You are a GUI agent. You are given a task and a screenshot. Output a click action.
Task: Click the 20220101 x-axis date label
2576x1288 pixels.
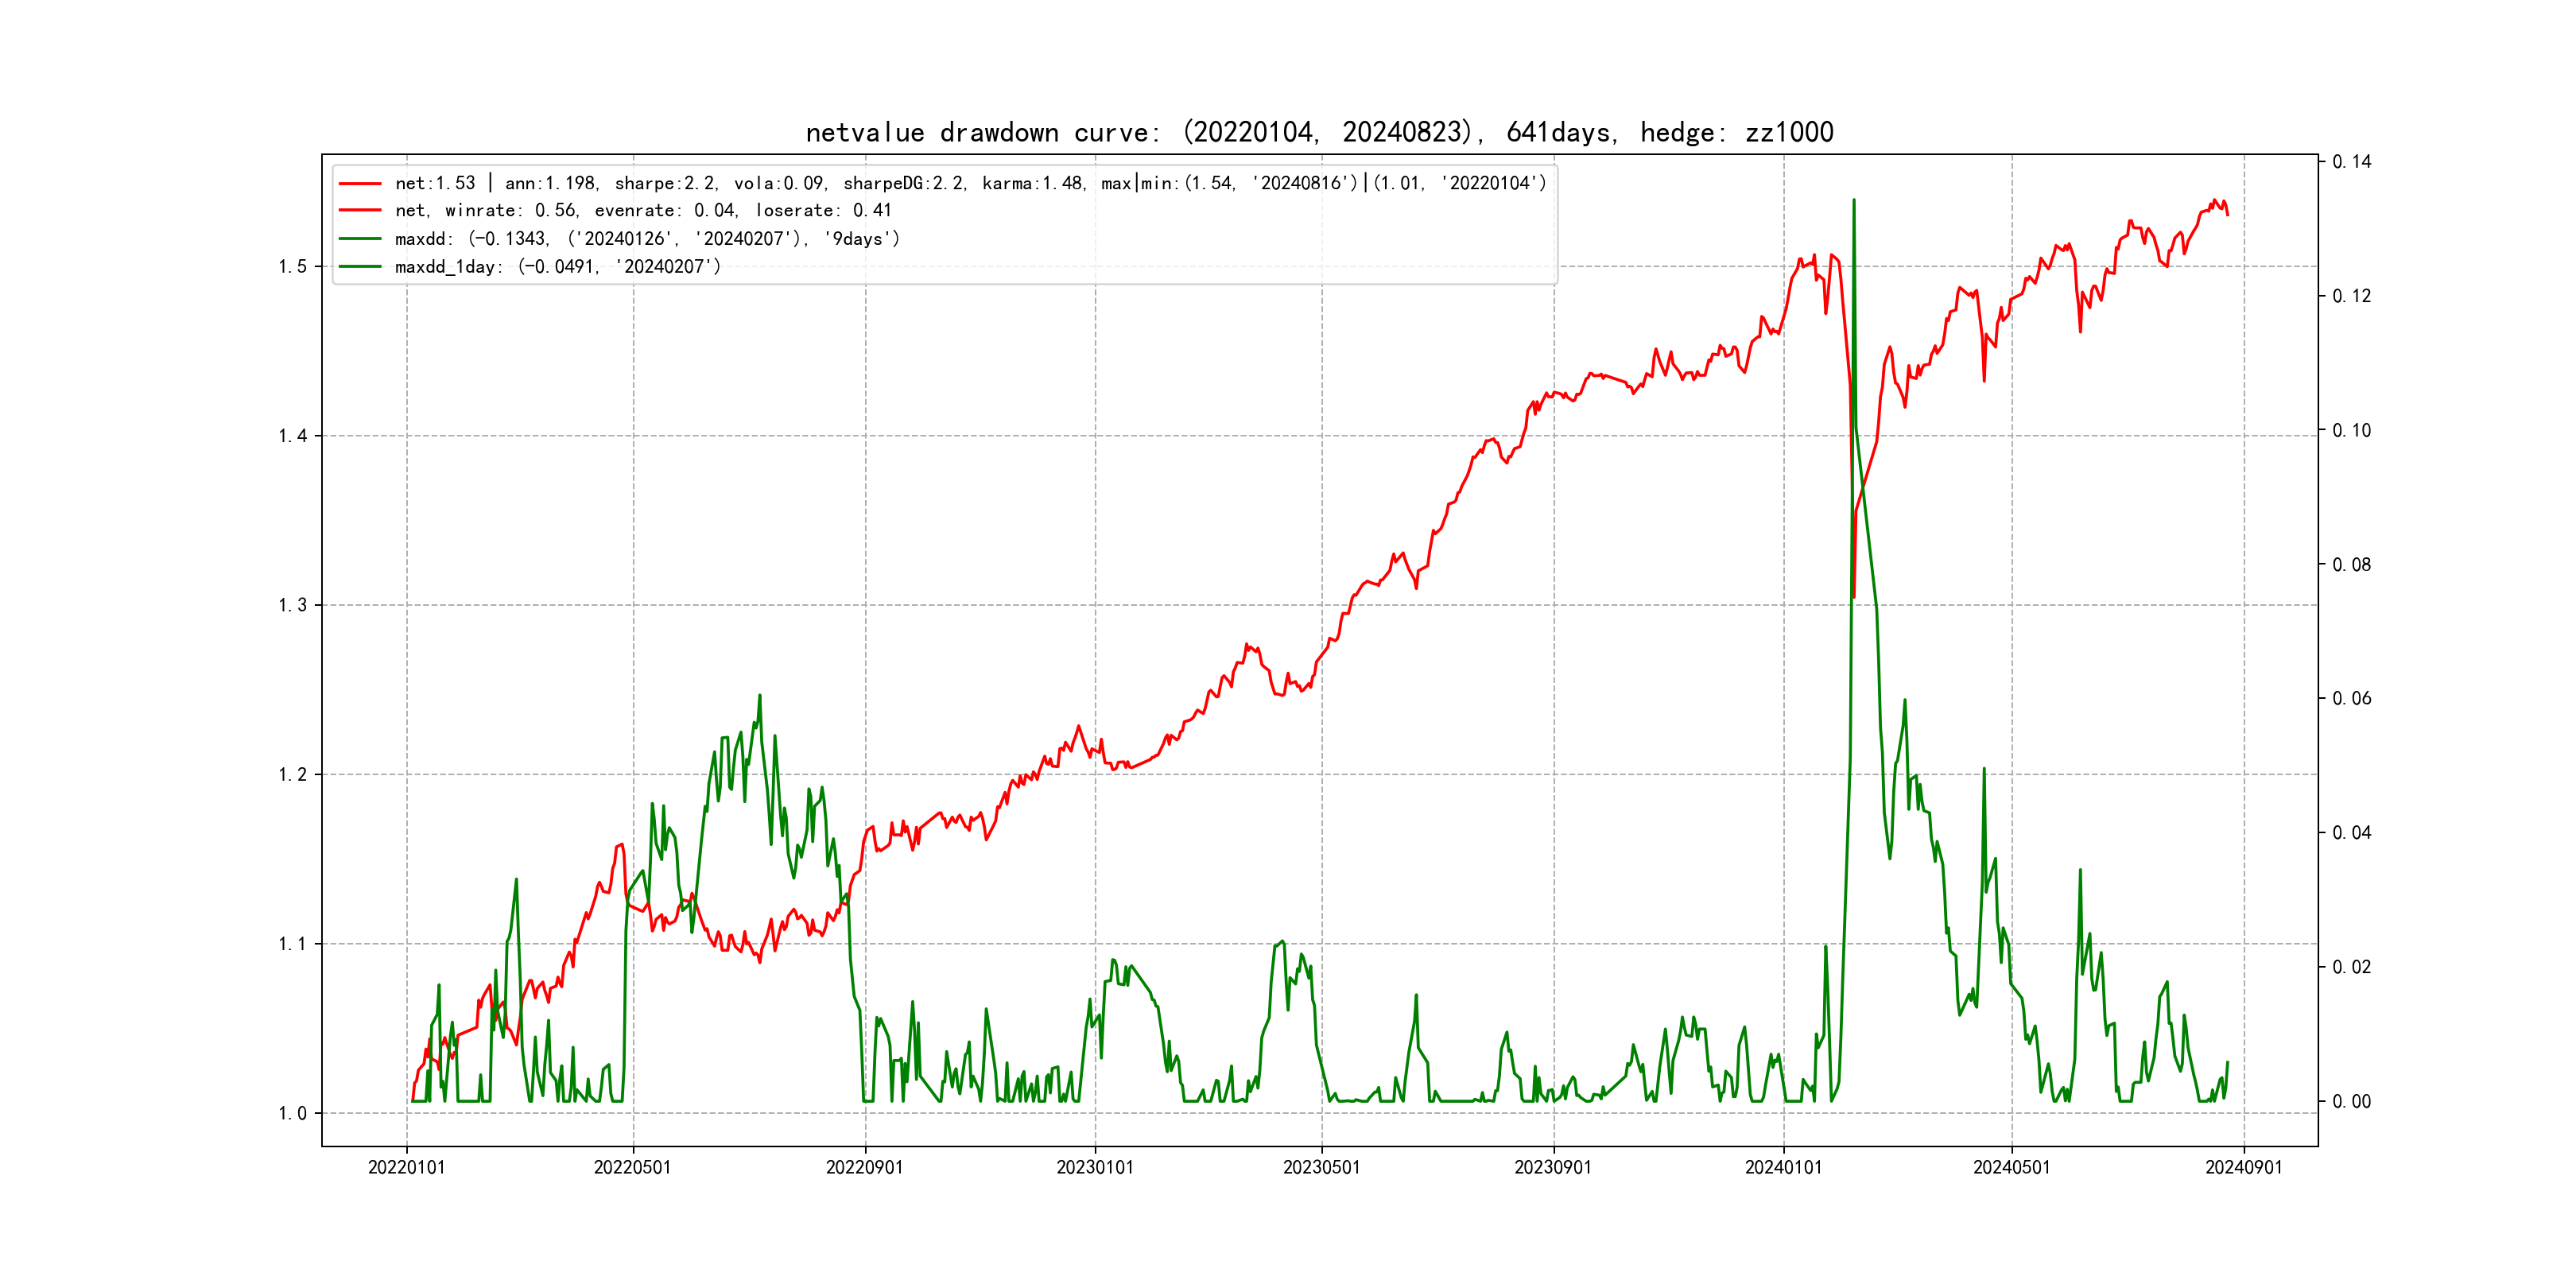tap(406, 1167)
